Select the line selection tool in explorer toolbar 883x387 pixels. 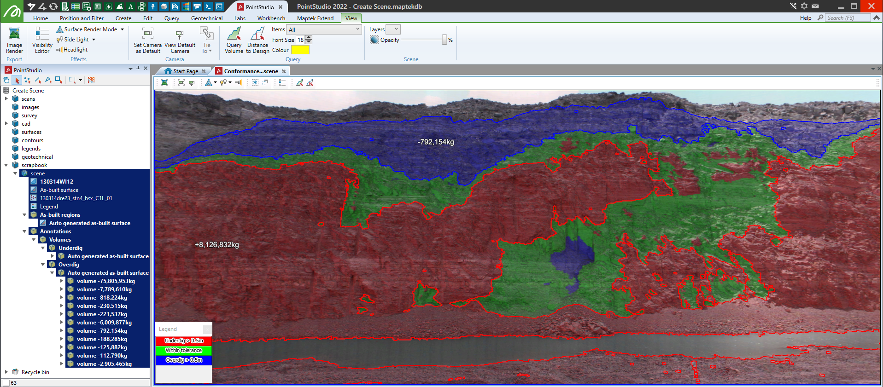click(x=38, y=80)
